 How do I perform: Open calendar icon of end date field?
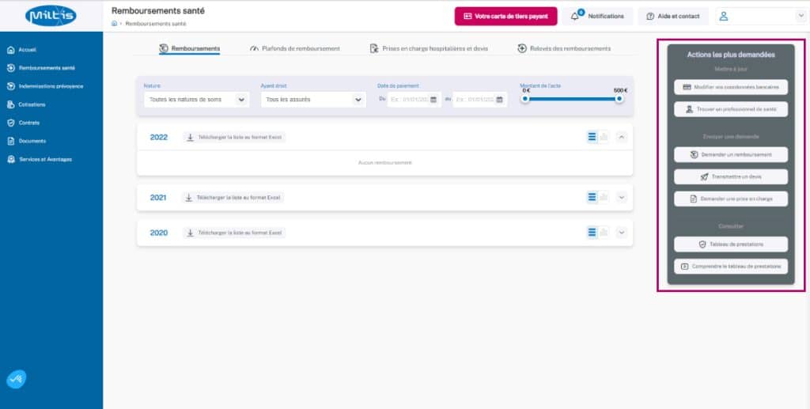(x=499, y=100)
